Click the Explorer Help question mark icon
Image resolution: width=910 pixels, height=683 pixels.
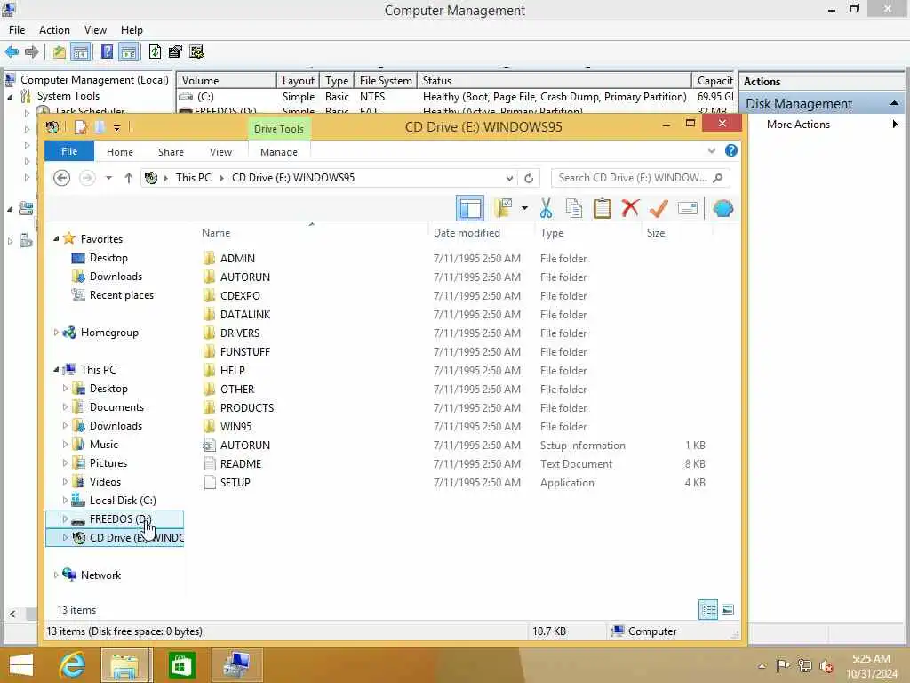pyautogui.click(x=731, y=151)
